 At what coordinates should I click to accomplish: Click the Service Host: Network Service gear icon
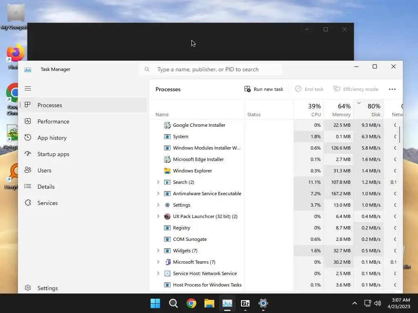[167, 273]
